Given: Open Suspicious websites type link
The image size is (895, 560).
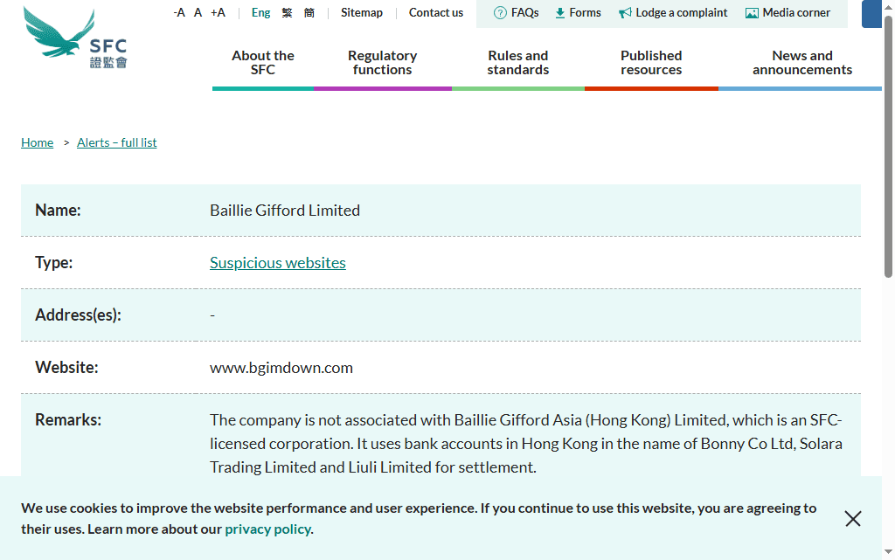Looking at the screenshot, I should [277, 263].
